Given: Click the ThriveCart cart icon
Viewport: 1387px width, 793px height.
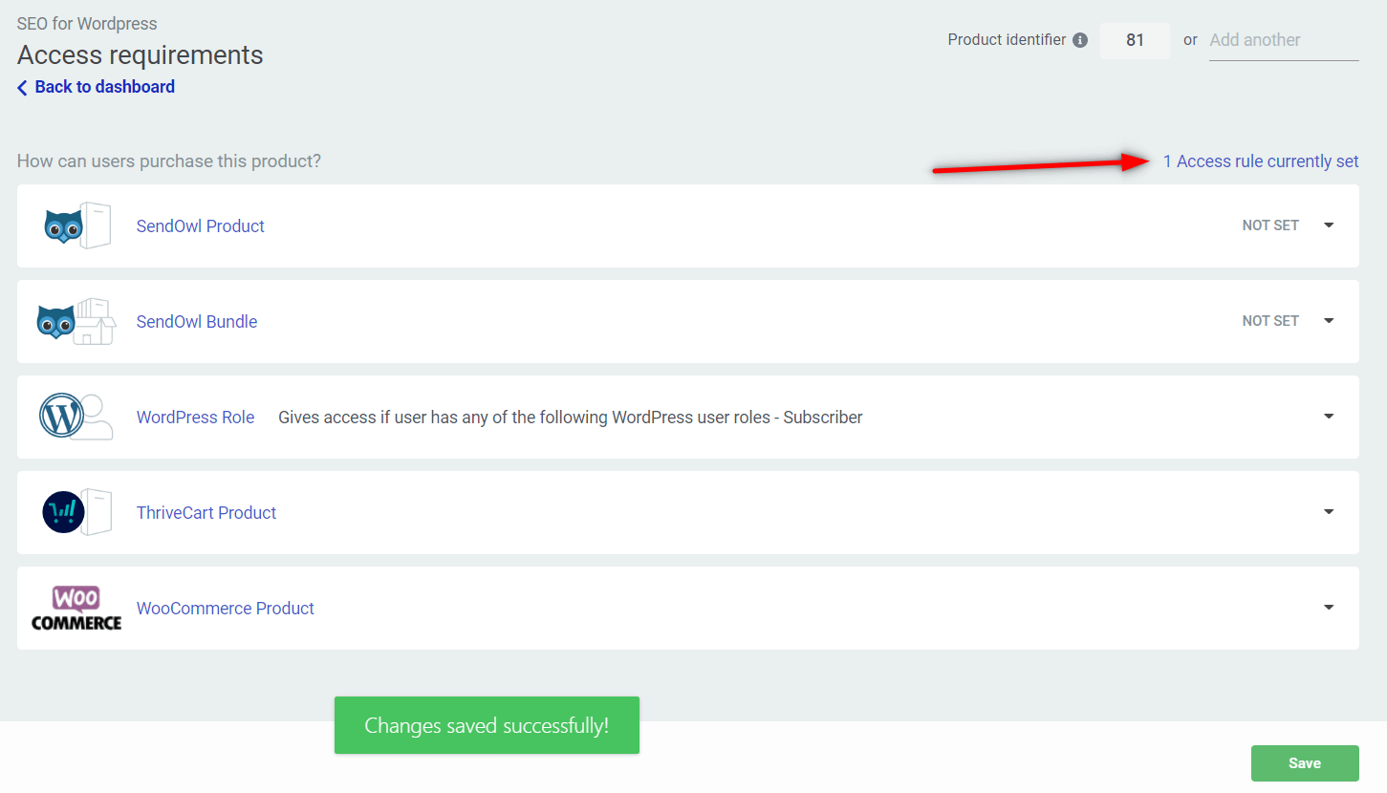Looking at the screenshot, I should 64,513.
